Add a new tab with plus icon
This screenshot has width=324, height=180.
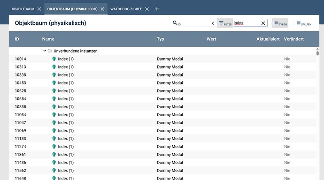tap(157, 9)
